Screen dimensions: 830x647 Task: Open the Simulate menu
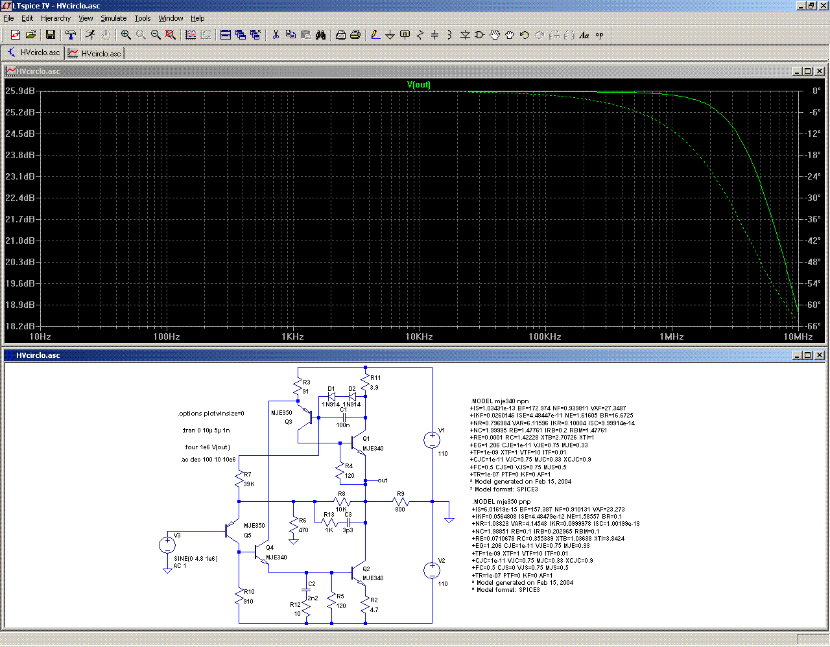[x=113, y=18]
